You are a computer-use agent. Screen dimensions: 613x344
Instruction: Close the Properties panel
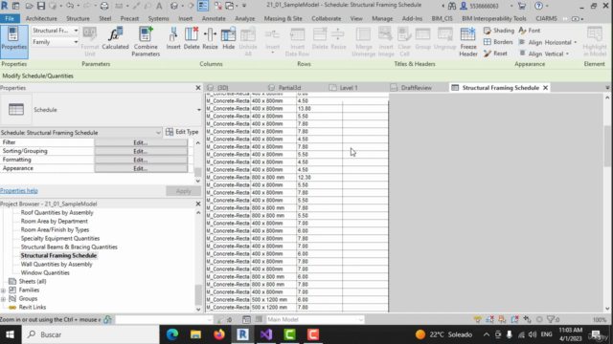pos(198,88)
